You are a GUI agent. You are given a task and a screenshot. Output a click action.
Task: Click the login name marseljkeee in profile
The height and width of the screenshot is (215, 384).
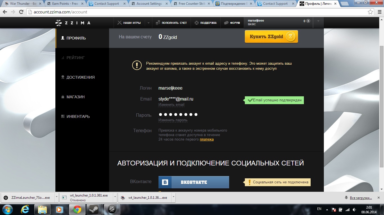(171, 88)
